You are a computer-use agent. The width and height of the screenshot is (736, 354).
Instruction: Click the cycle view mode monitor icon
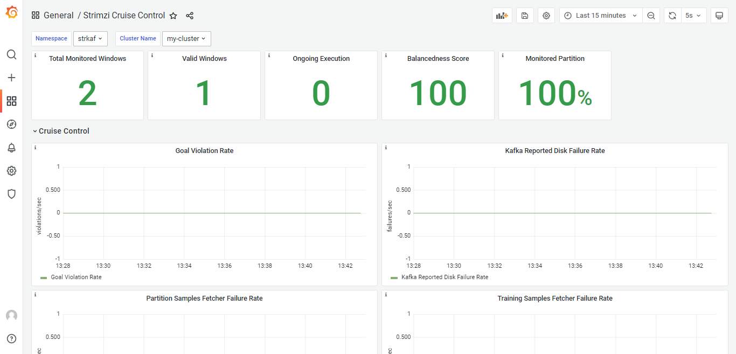coord(719,16)
